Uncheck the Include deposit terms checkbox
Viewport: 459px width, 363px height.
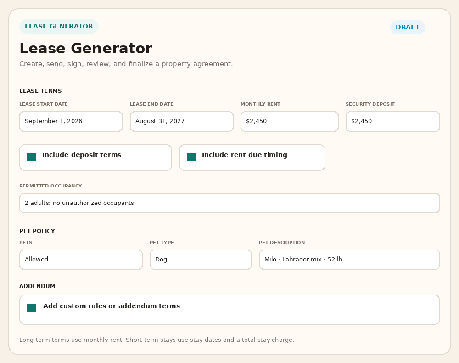31,157
